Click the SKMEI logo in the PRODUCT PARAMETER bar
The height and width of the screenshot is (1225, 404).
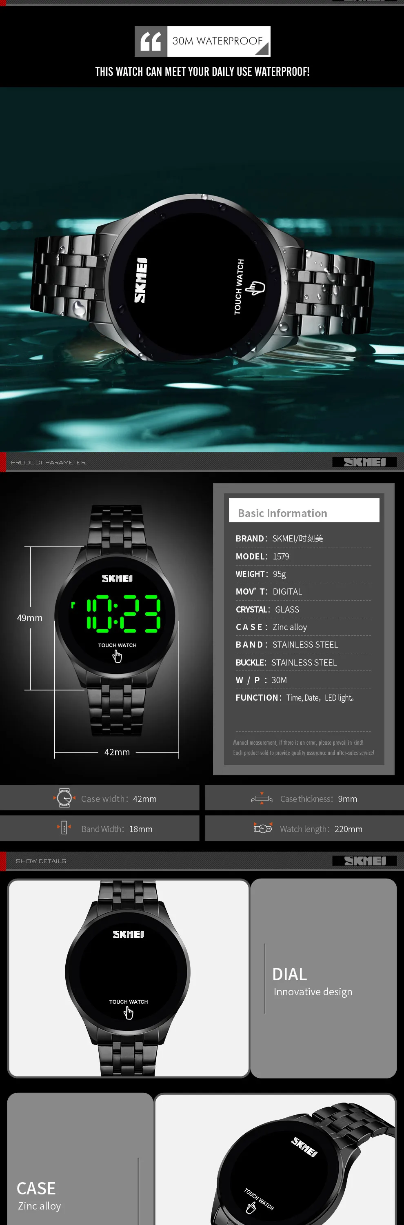pyautogui.click(x=364, y=462)
